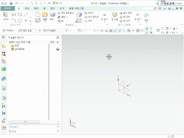
Task: Choose the Unite (결합) command
Action: coord(62,17)
